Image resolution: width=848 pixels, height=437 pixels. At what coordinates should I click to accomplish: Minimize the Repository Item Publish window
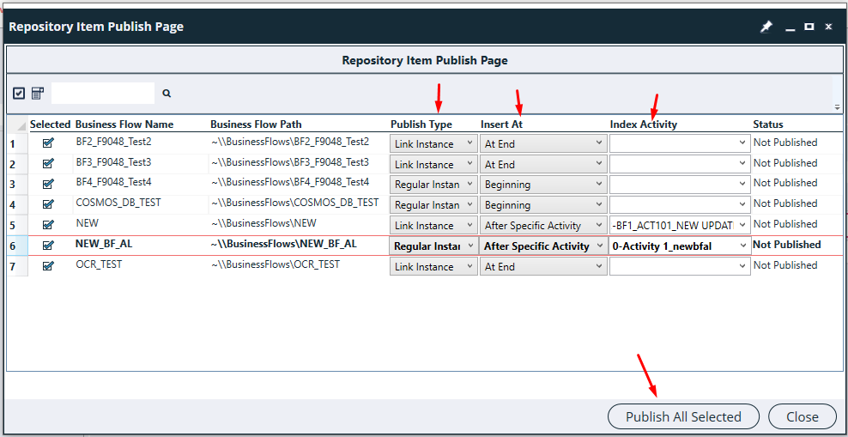pos(789,27)
